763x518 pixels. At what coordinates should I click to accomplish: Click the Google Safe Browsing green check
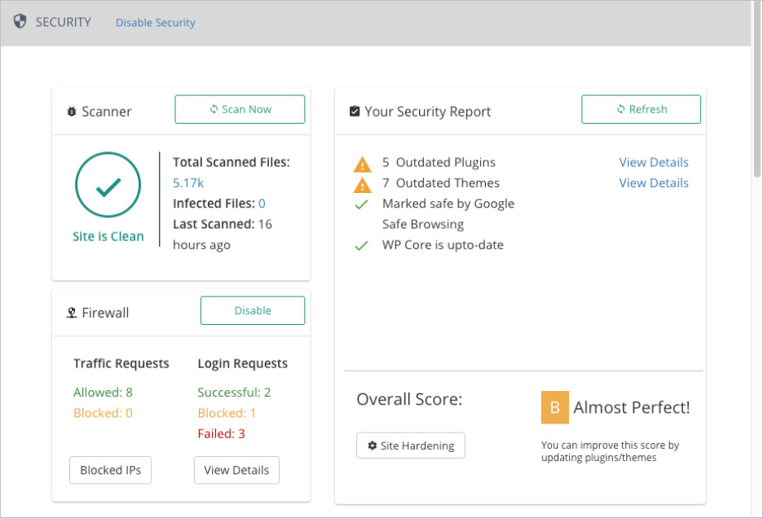(361, 204)
